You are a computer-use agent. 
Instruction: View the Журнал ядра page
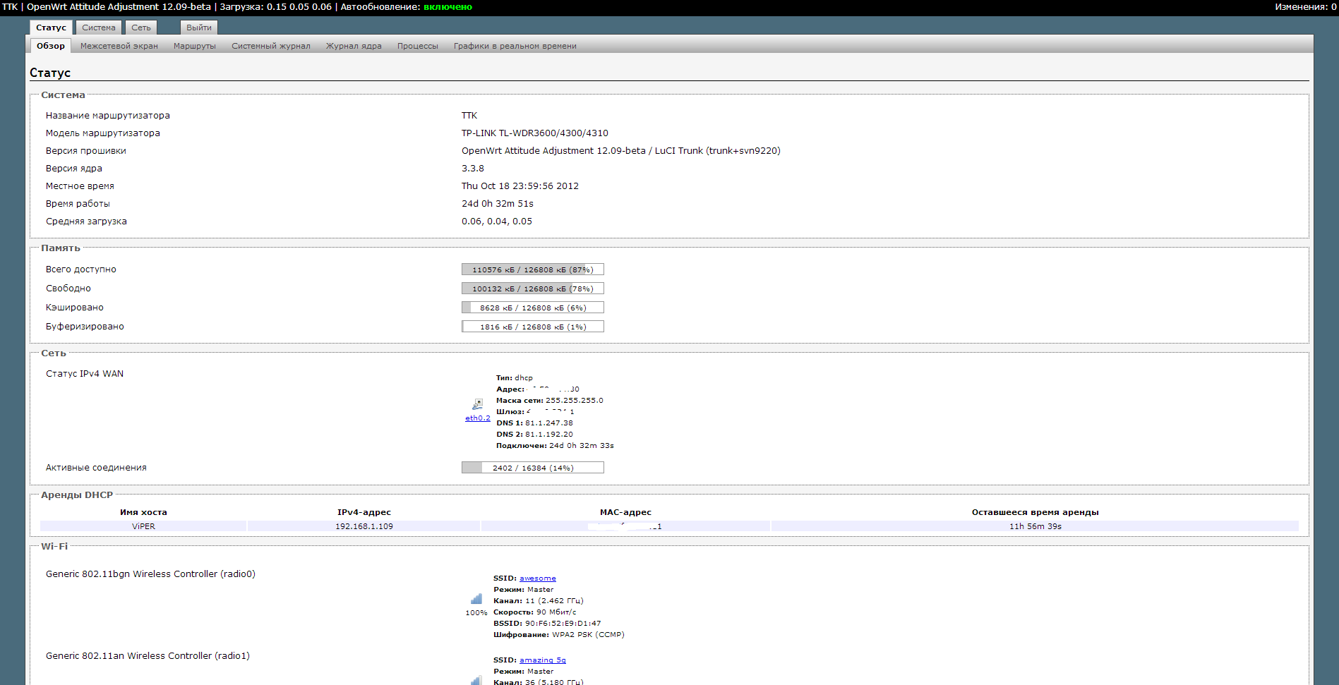click(x=354, y=46)
